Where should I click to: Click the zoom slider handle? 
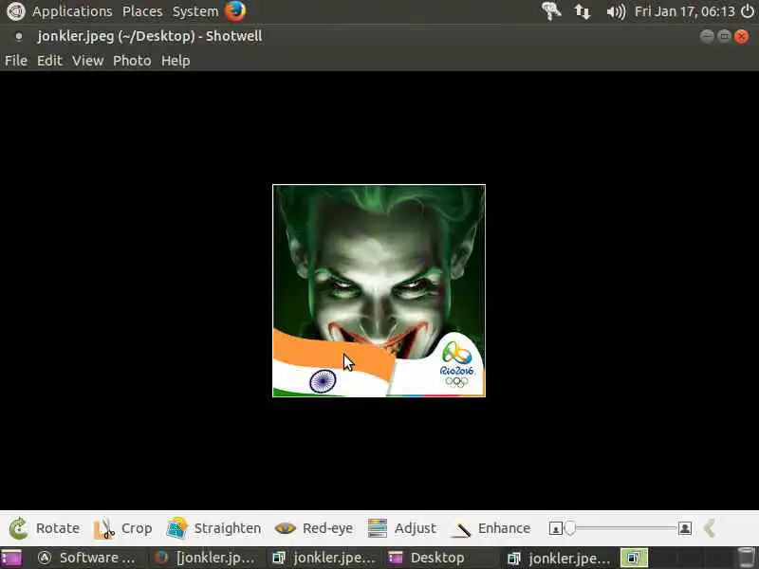570,528
